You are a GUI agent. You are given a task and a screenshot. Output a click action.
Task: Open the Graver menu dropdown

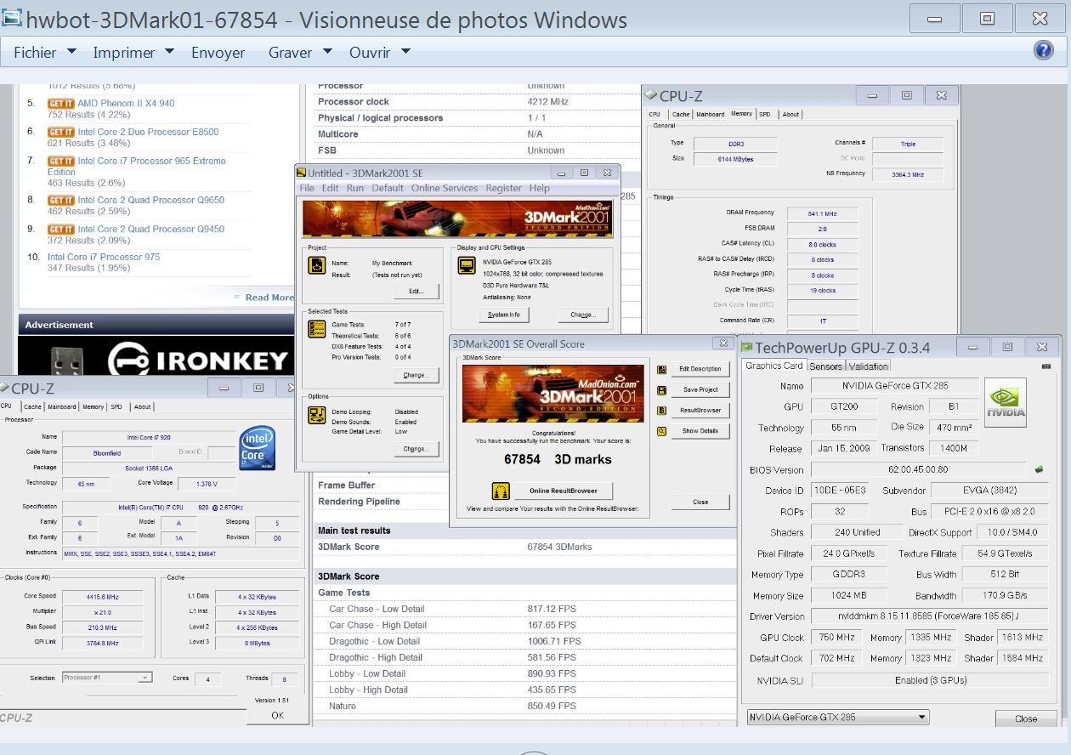(300, 53)
